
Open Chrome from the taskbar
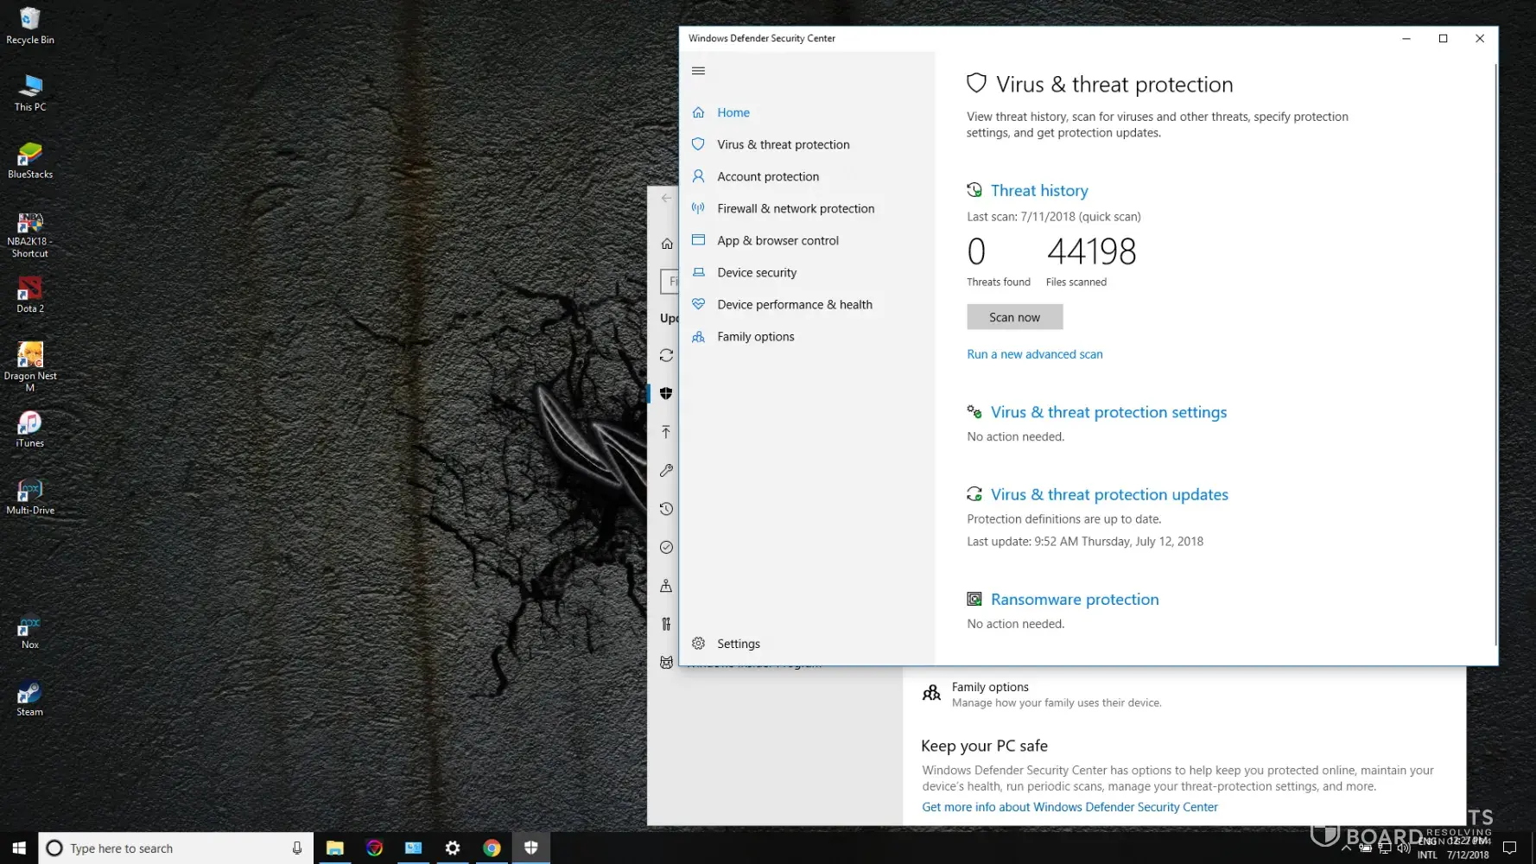(492, 848)
